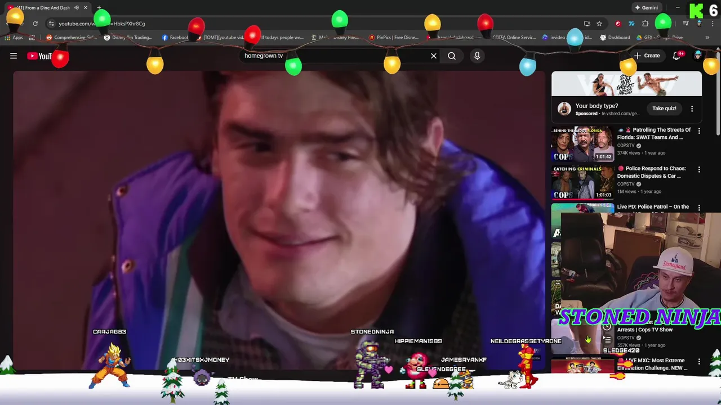The width and height of the screenshot is (721, 405).
Task: Open the tab groups grid icon
Action: click(32, 38)
